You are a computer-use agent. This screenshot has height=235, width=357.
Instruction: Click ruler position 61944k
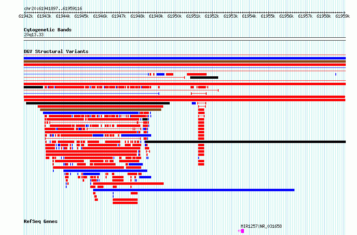pos(63,16)
